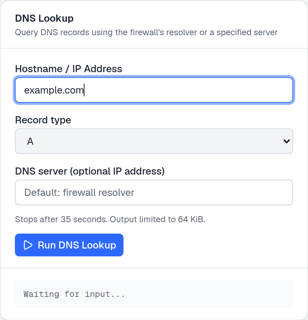Click the 'Hostname / IP Address' label
Screen dimensions: 308x320
pos(68,69)
